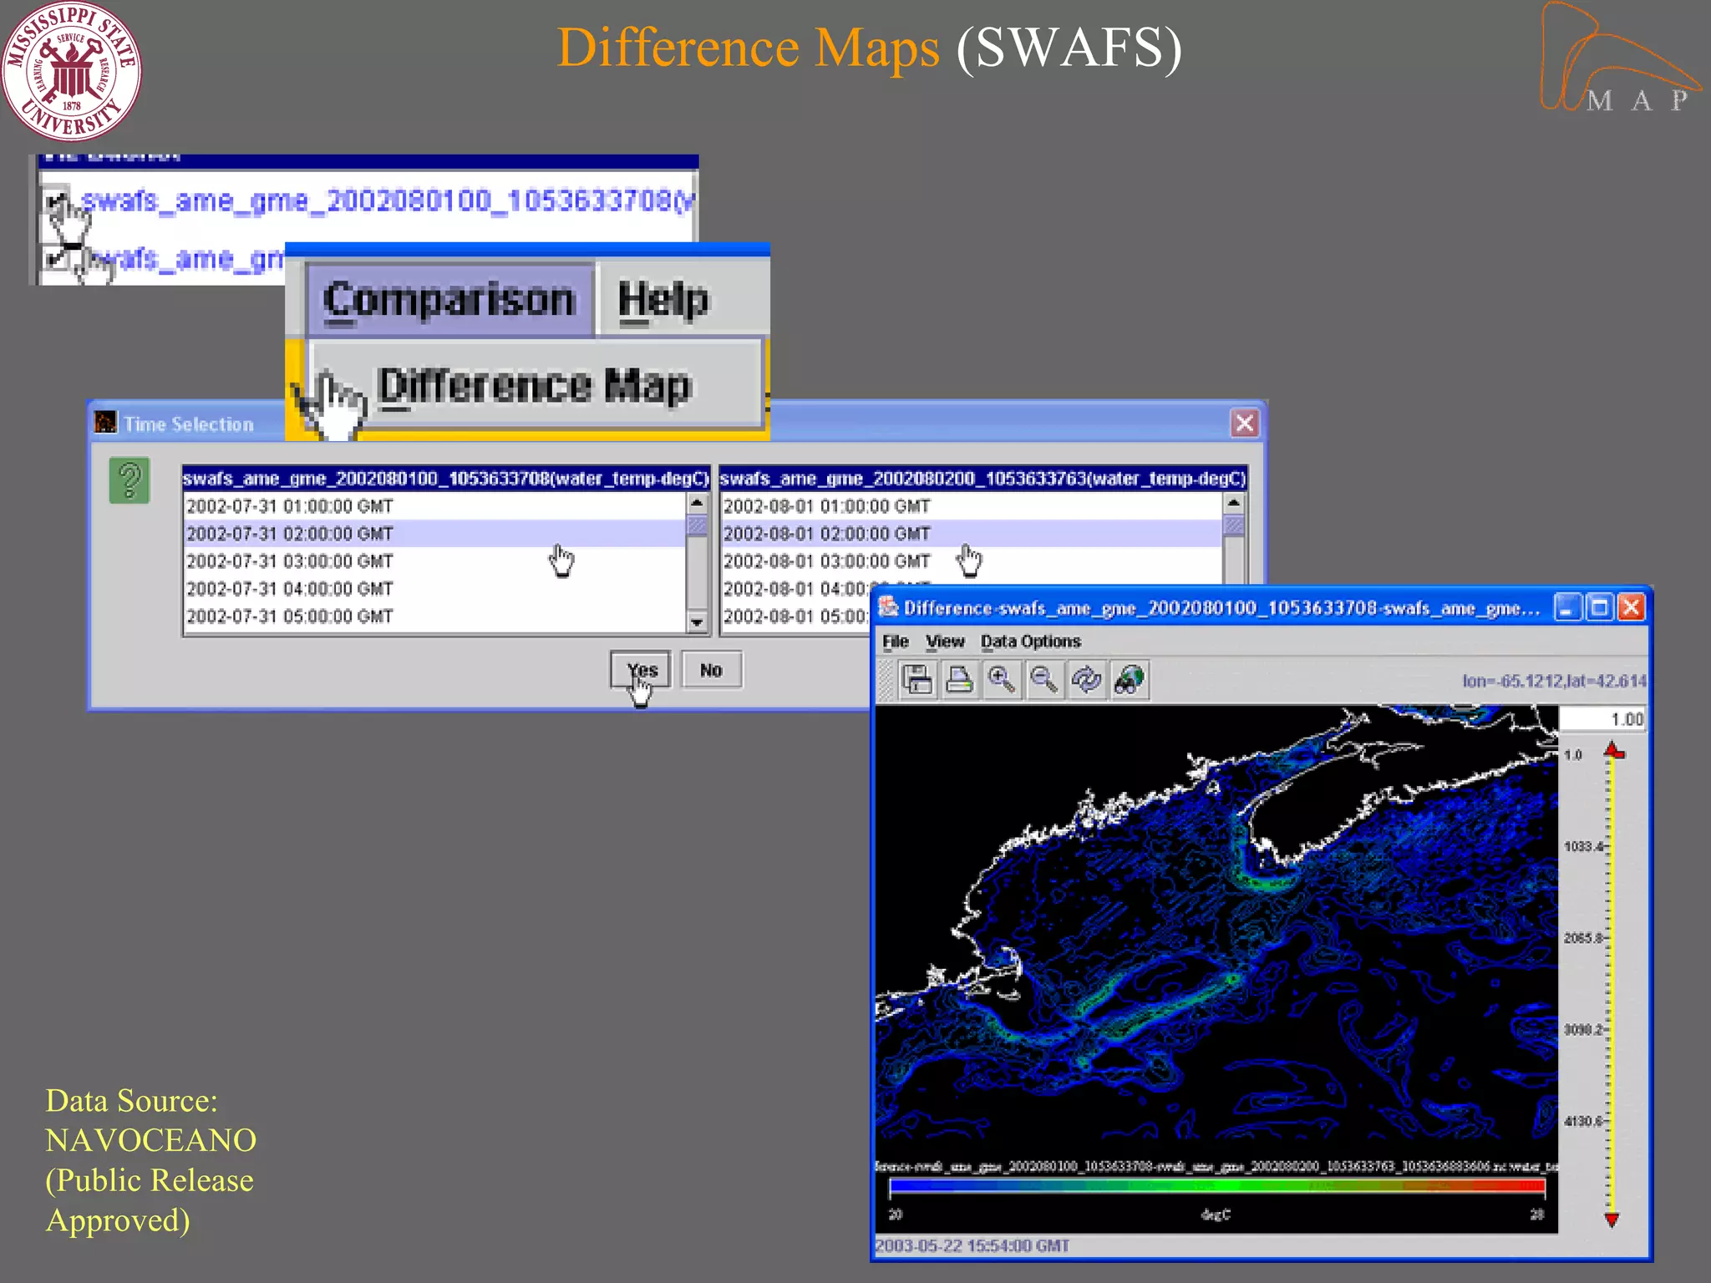Confirm with the Yes button

click(640, 670)
